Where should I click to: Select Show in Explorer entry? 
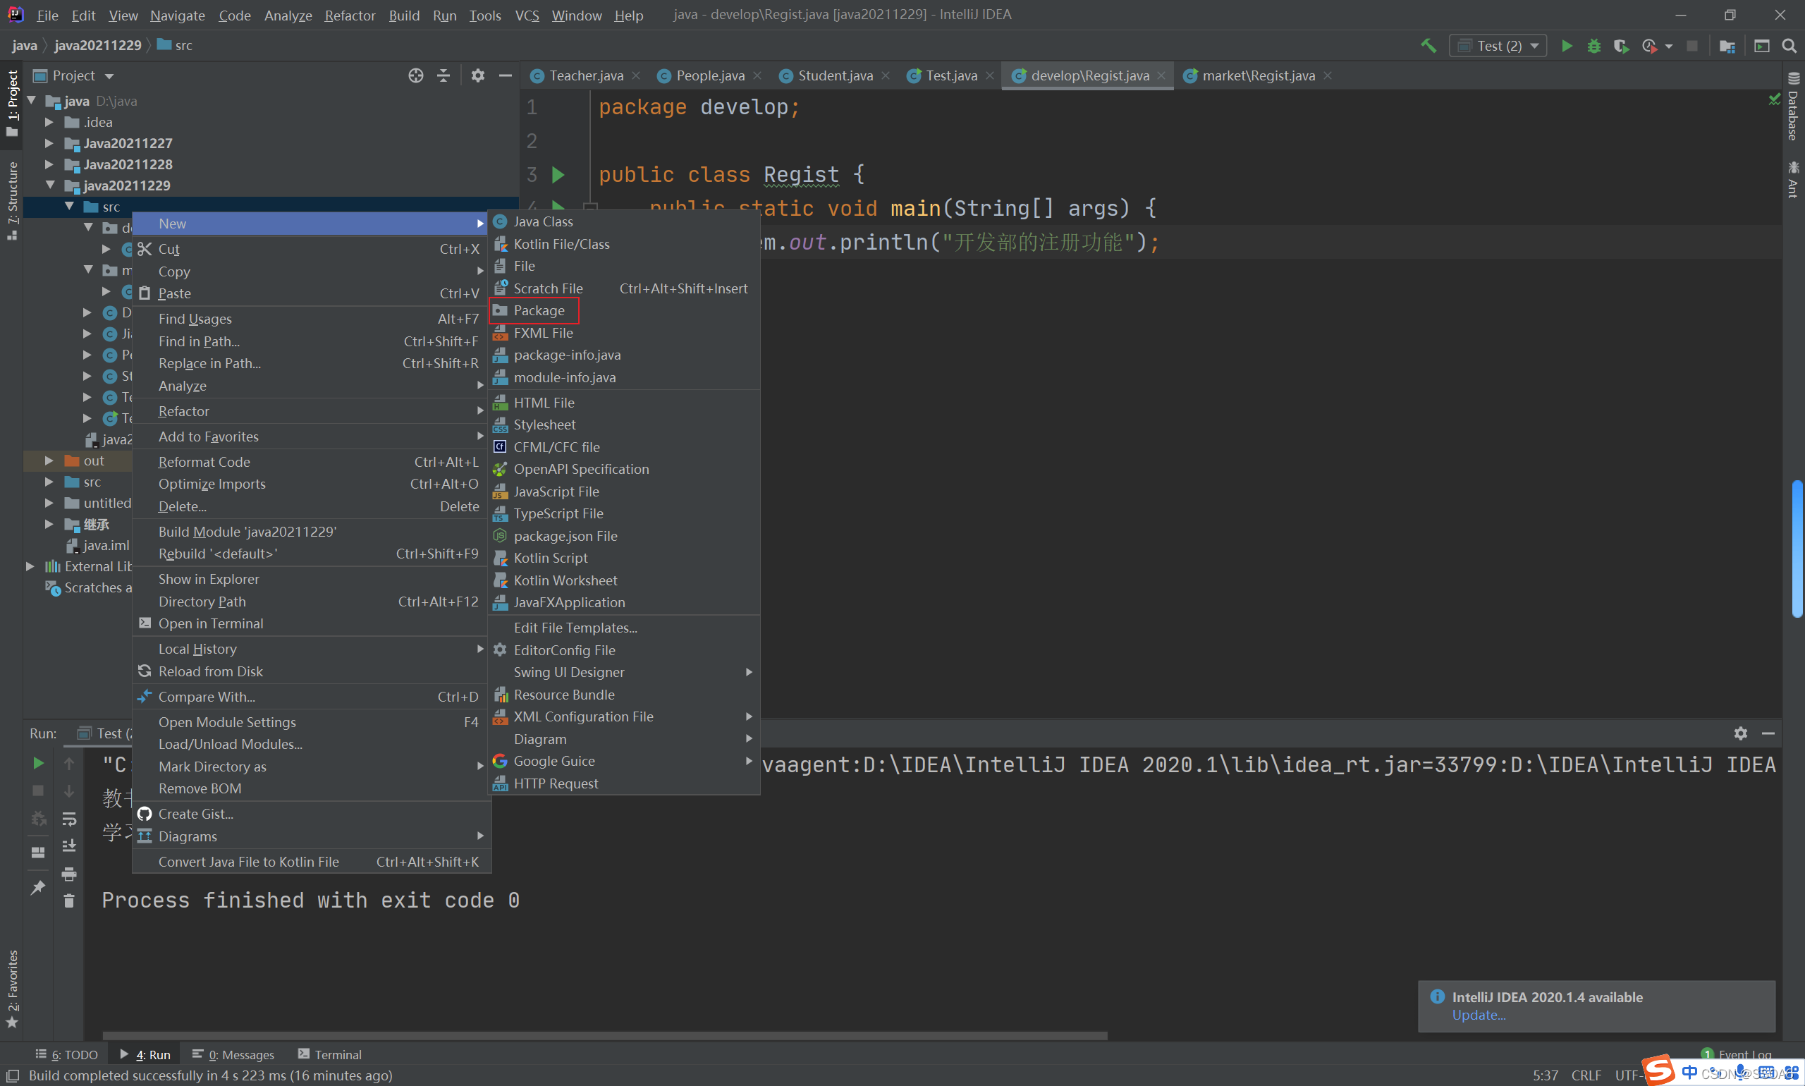pos(311,579)
